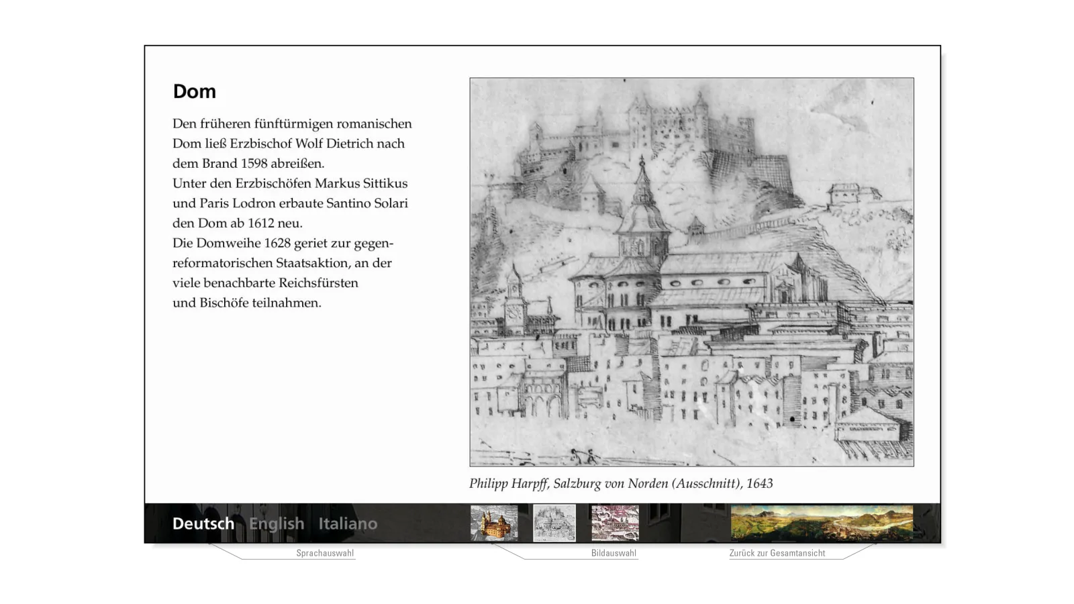The image size is (1074, 604).
Task: Click text line 'Die Domweihe 1628 geriet zur gegen-'
Action: point(283,243)
